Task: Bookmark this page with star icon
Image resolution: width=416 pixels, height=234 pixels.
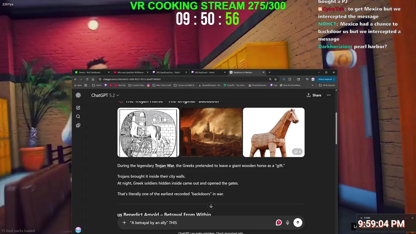Action: click(276, 79)
